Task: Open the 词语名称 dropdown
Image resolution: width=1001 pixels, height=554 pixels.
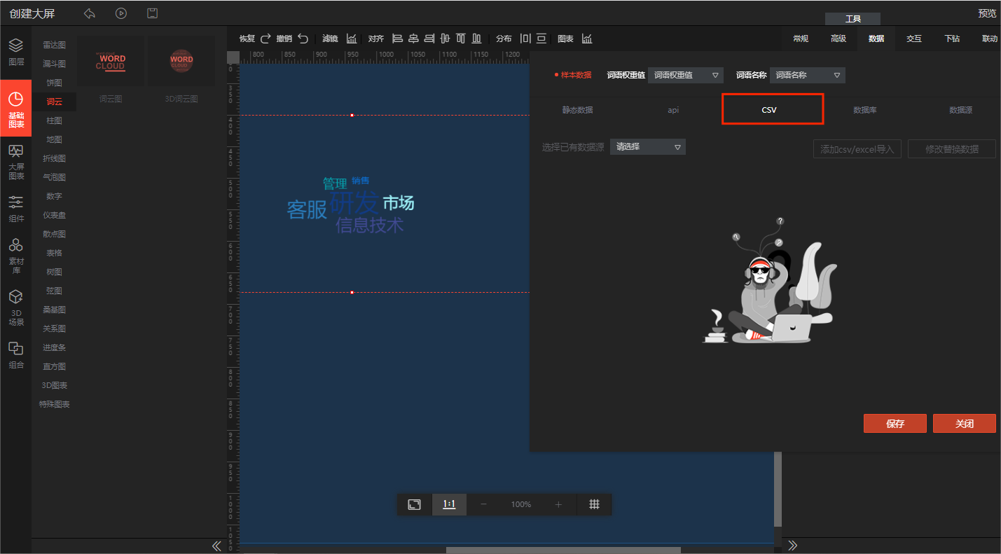Action: tap(807, 75)
